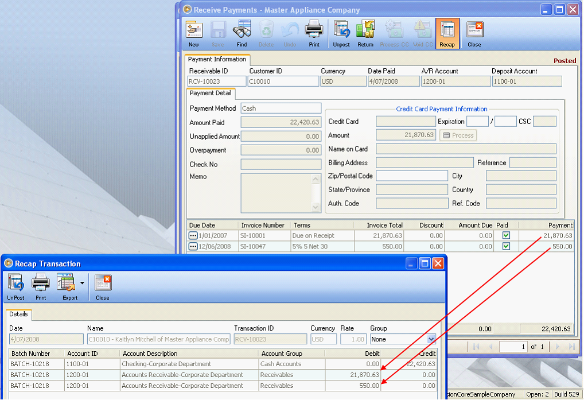584x400 pixels.
Task: Click the Undo arrow icon
Action: (290, 34)
